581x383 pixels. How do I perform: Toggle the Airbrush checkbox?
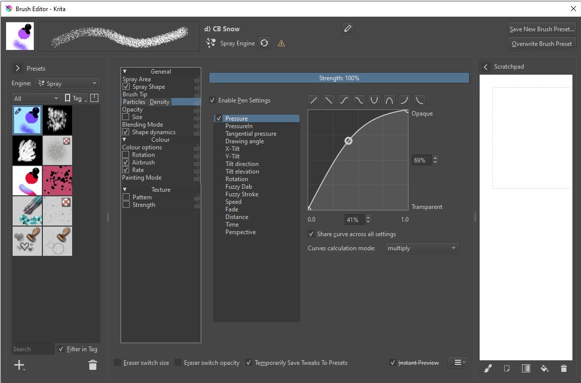126,162
